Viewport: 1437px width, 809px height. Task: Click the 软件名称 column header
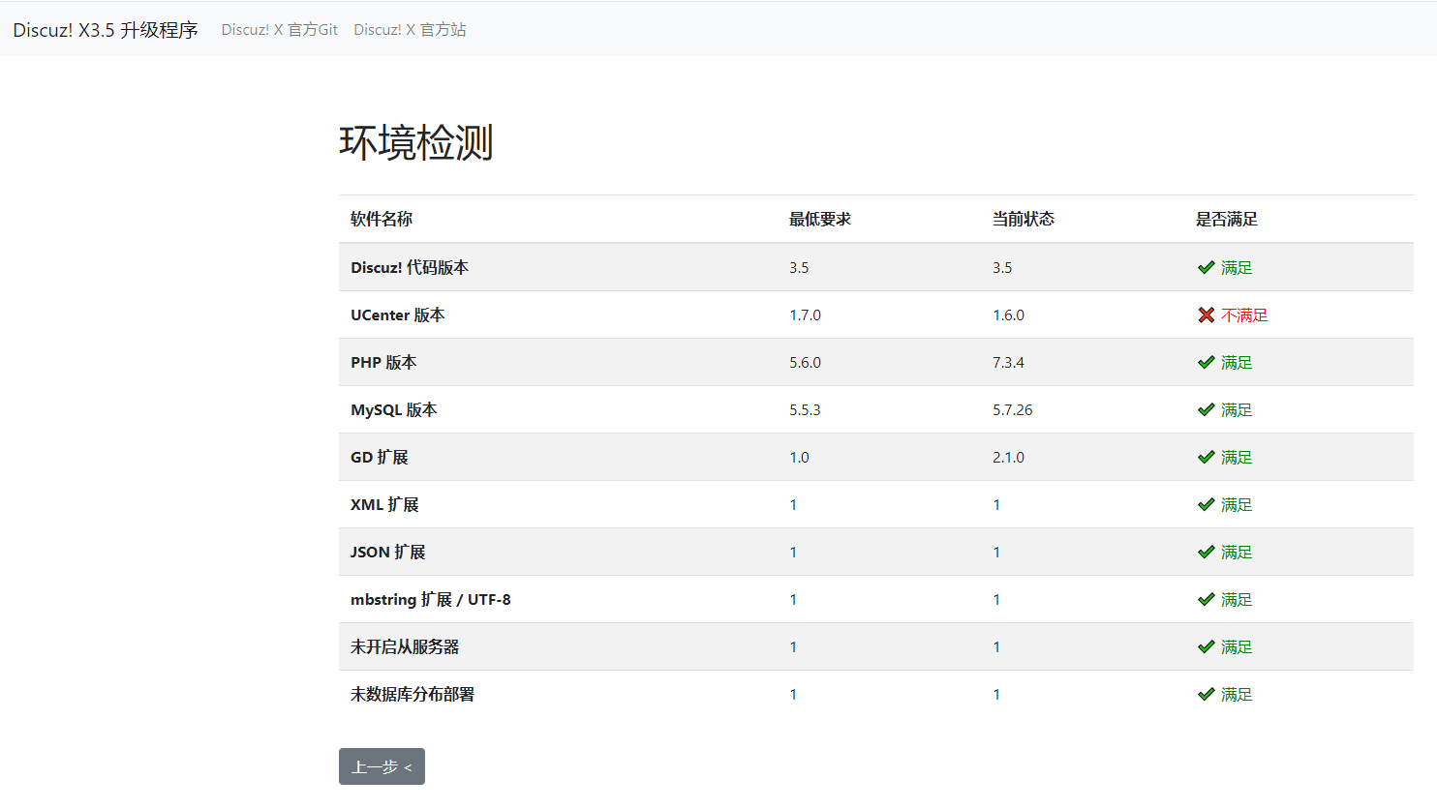382,219
